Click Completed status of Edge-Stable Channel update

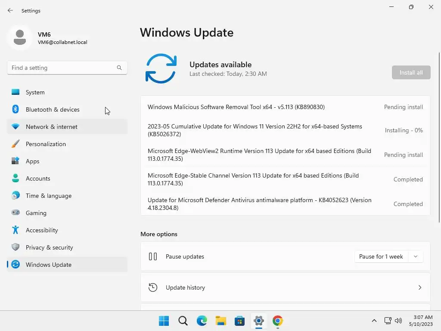click(408, 179)
